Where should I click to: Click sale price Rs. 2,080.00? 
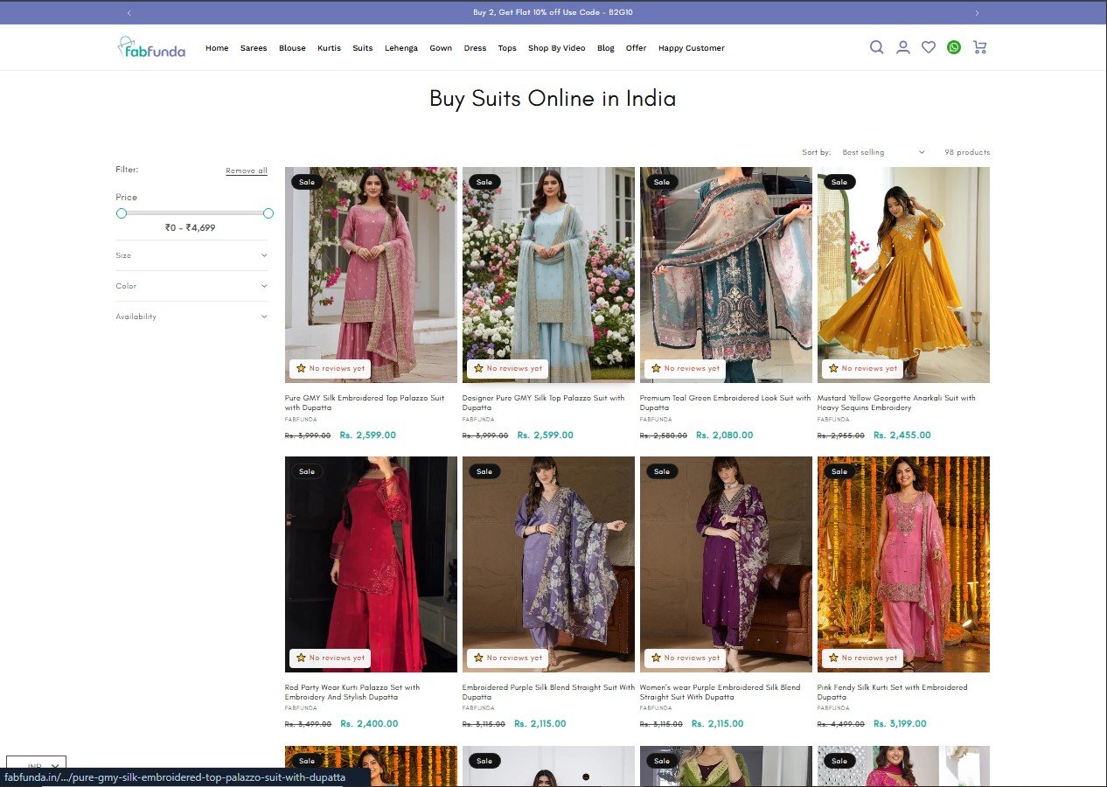(724, 435)
